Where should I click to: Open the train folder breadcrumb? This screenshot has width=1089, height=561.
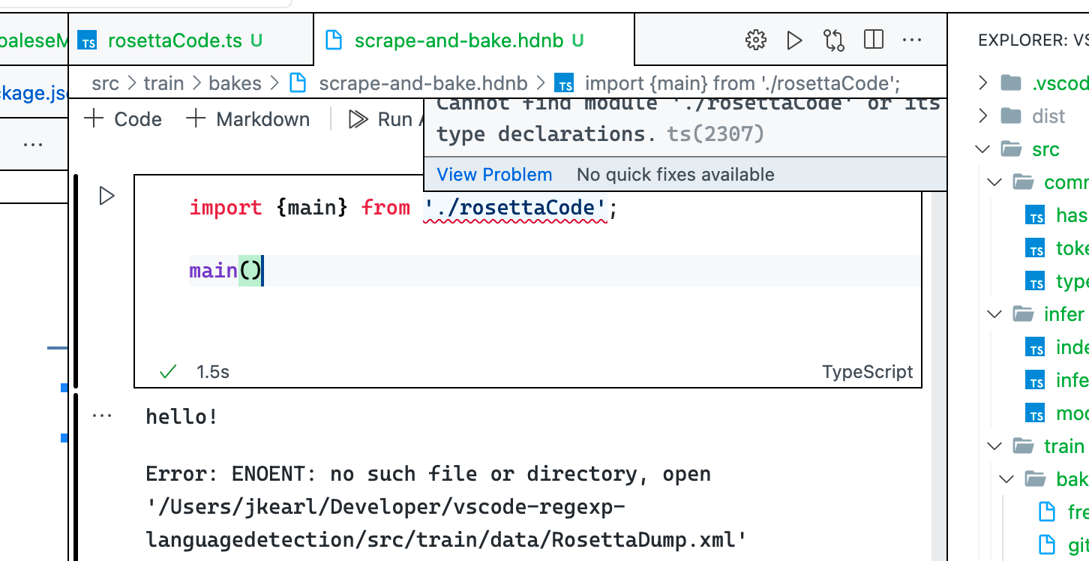(163, 82)
